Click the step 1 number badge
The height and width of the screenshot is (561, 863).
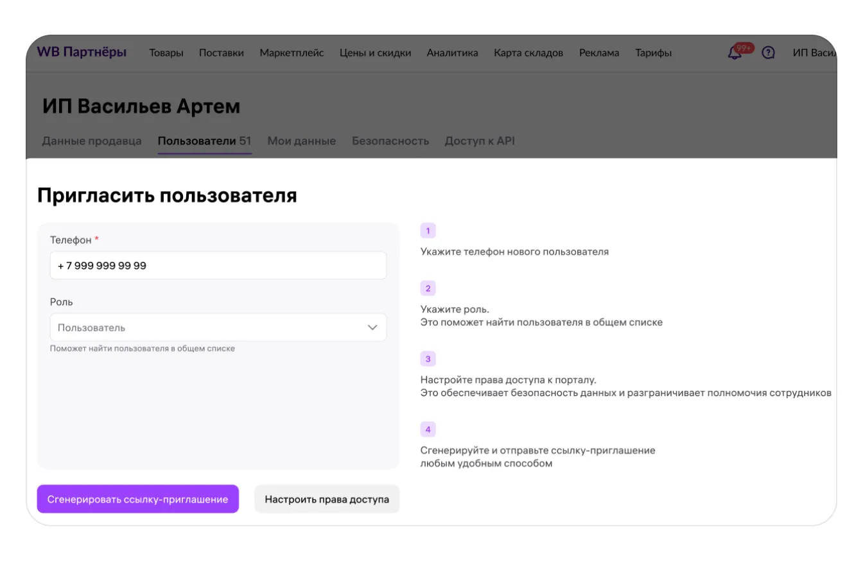click(428, 230)
